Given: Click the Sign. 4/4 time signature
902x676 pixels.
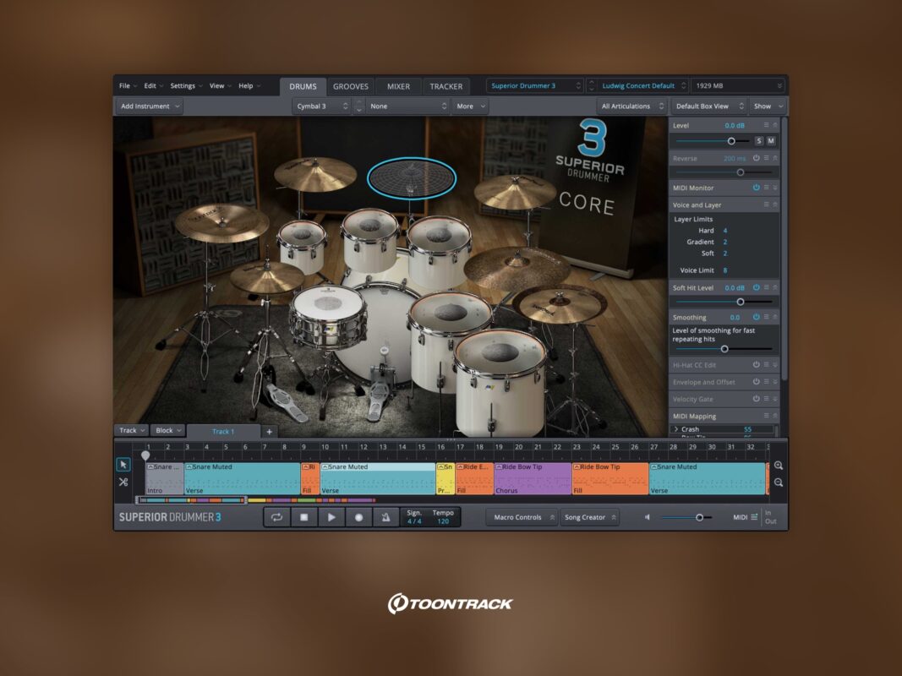Looking at the screenshot, I should [x=414, y=521].
